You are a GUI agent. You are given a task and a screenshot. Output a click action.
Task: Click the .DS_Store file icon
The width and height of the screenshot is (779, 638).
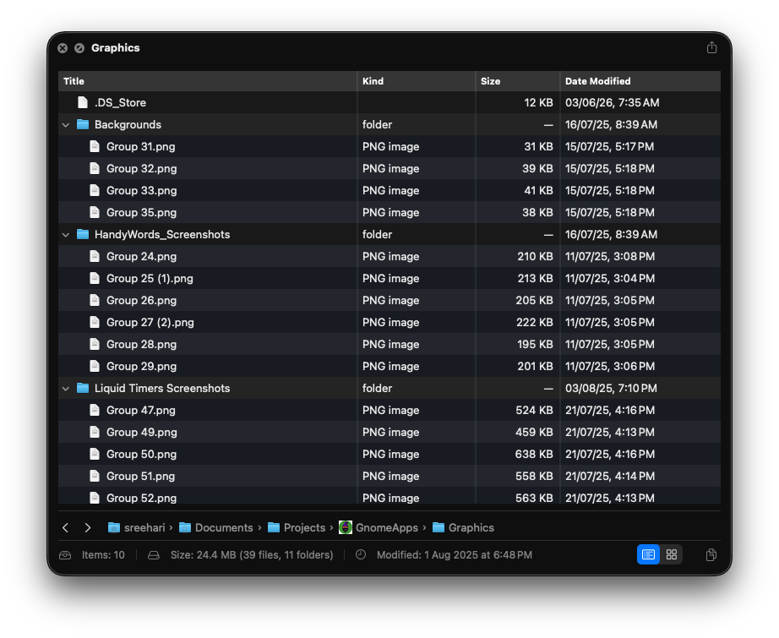coord(83,102)
